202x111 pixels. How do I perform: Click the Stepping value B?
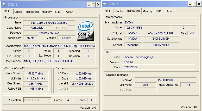click(89, 51)
